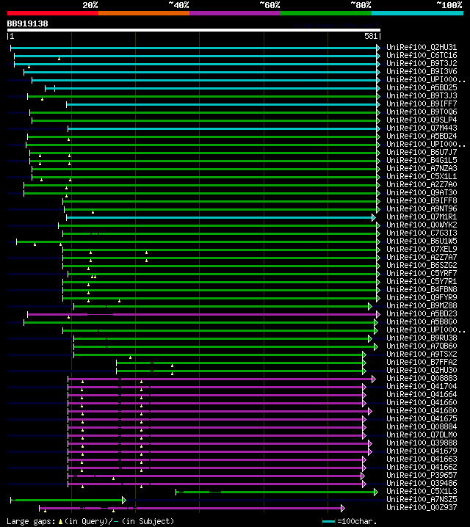Select UniRef100_A7QB60 label
470x527 pixels.
(x=422, y=346)
